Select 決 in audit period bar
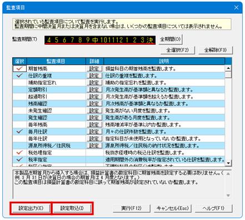 149,40
